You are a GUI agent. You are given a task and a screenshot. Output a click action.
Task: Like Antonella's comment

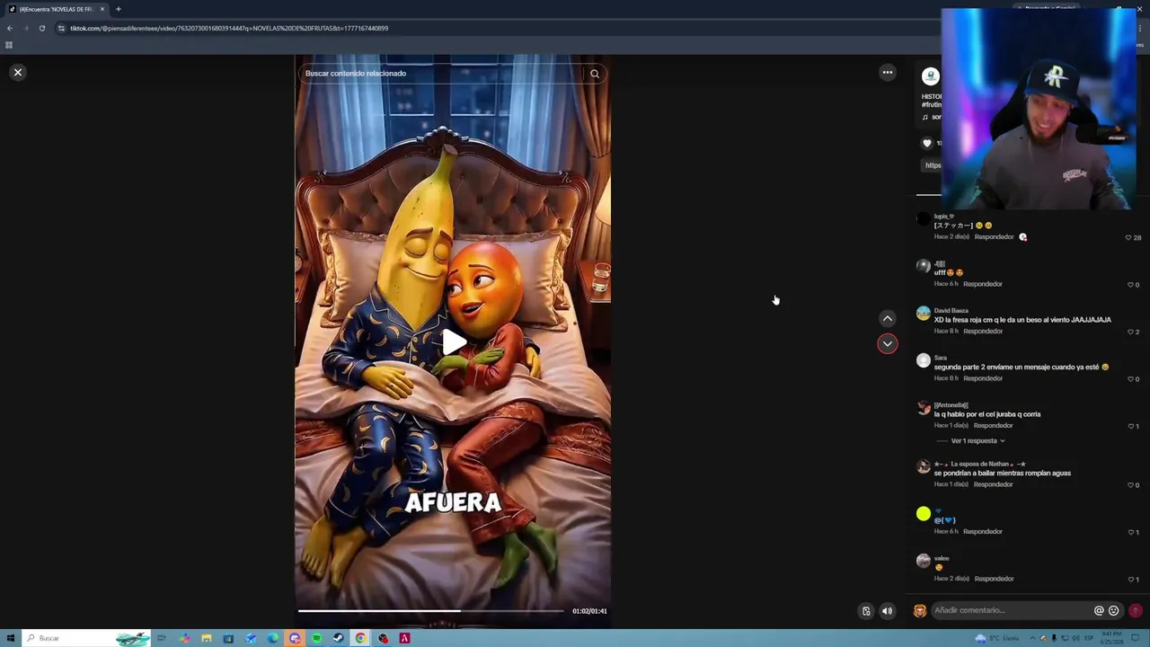pyautogui.click(x=1131, y=426)
